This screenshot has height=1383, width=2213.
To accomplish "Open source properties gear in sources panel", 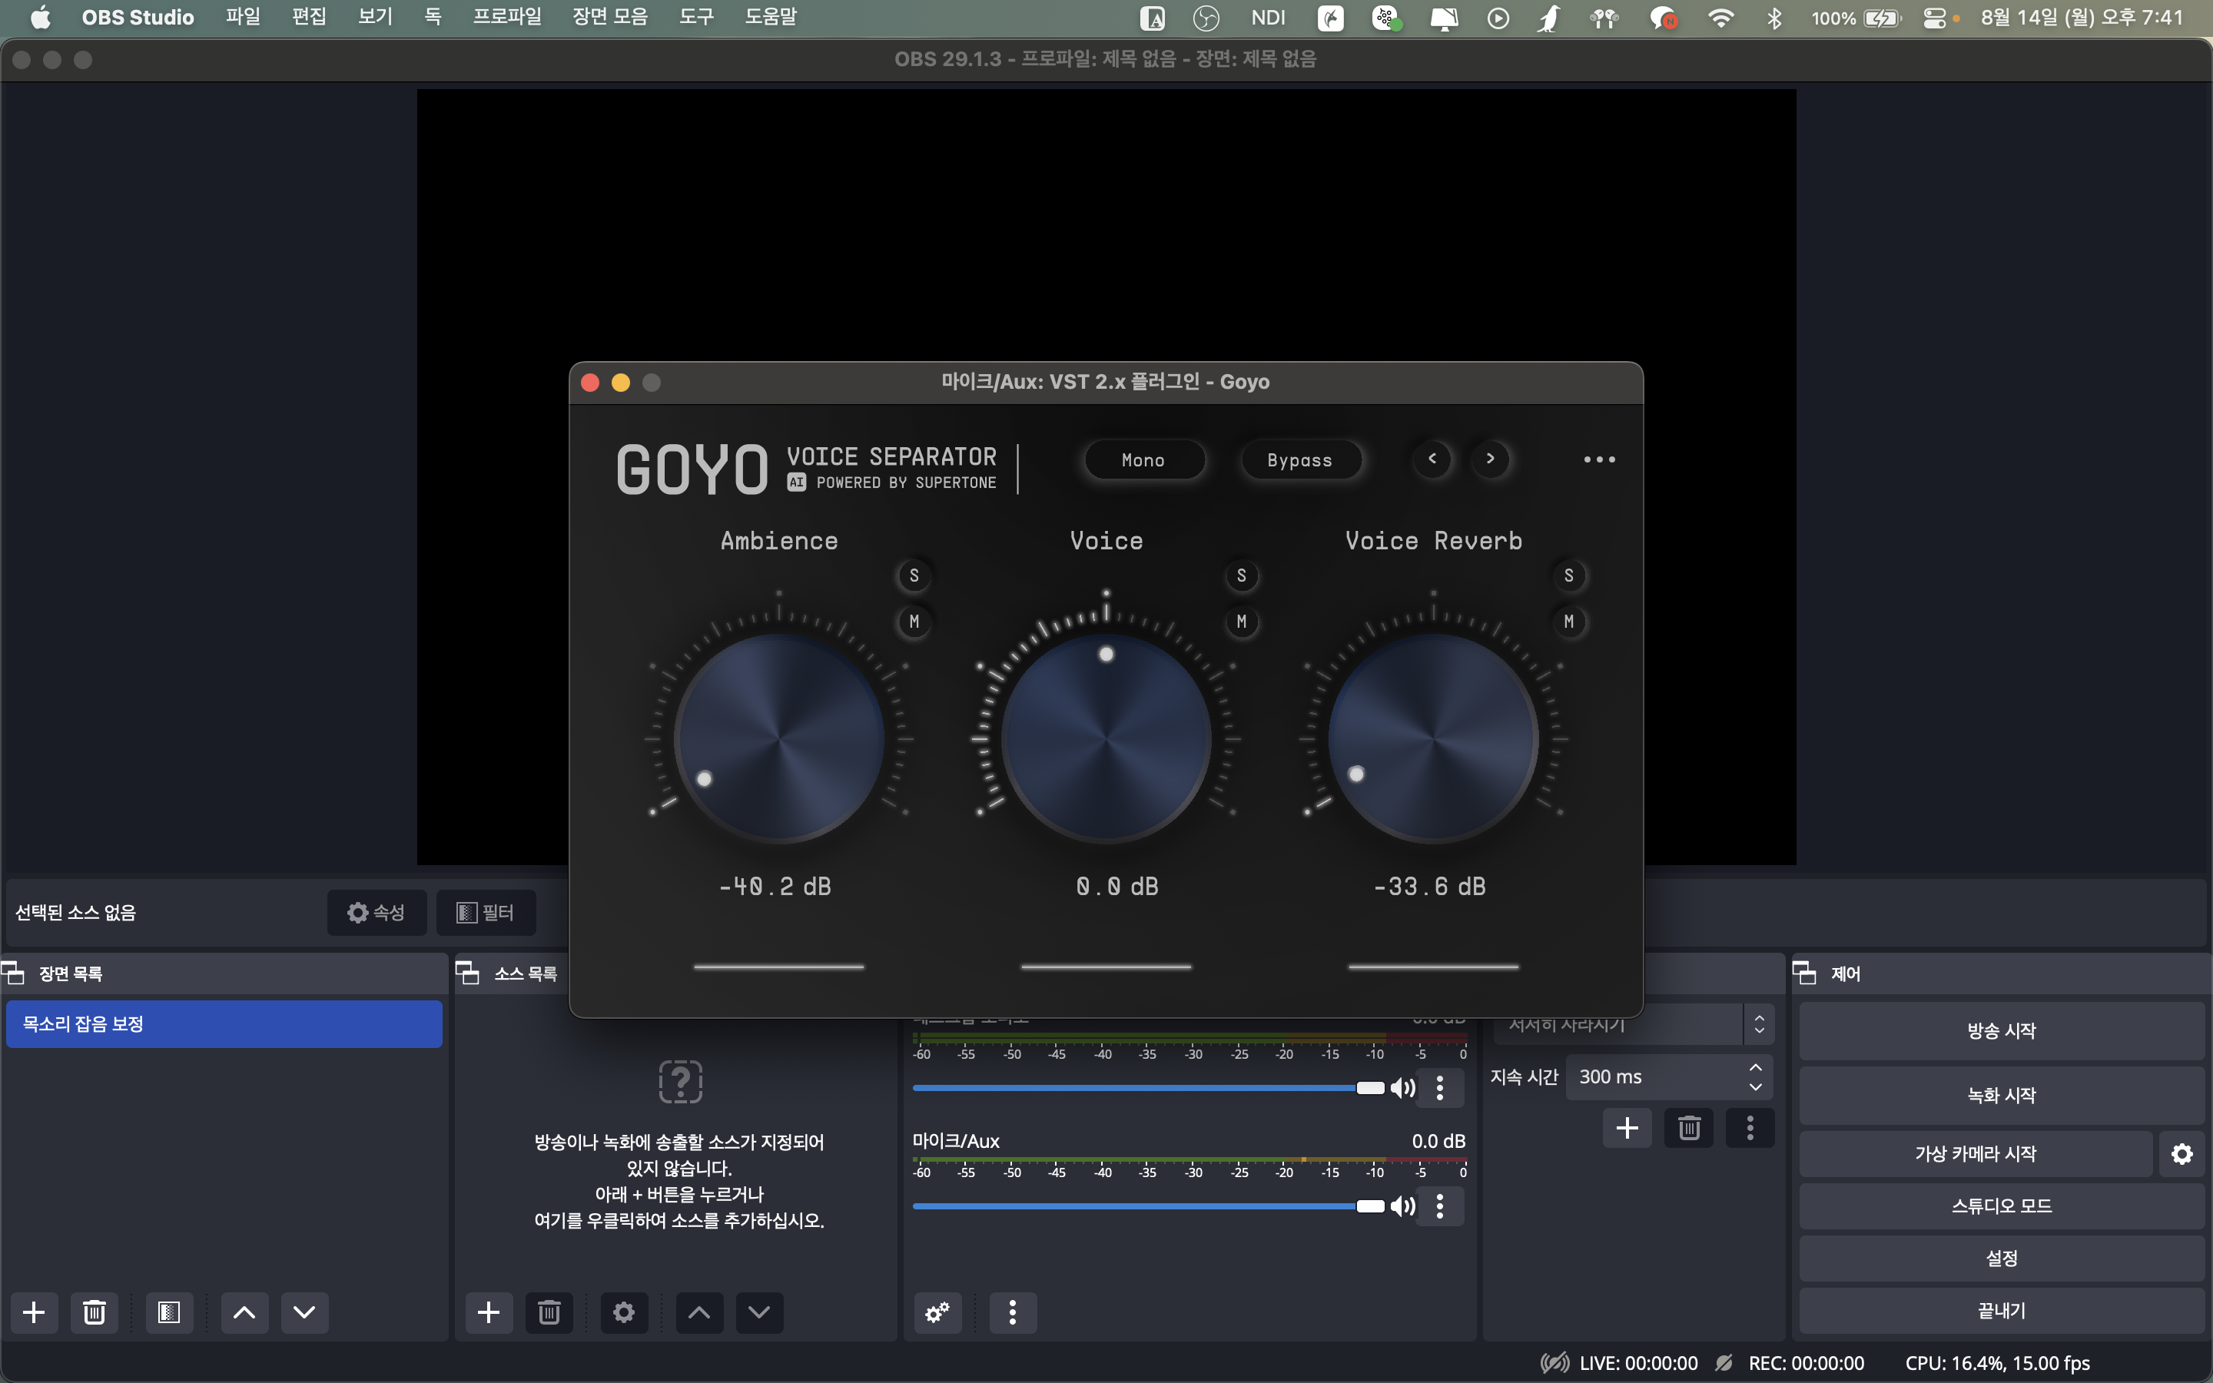I will point(624,1312).
